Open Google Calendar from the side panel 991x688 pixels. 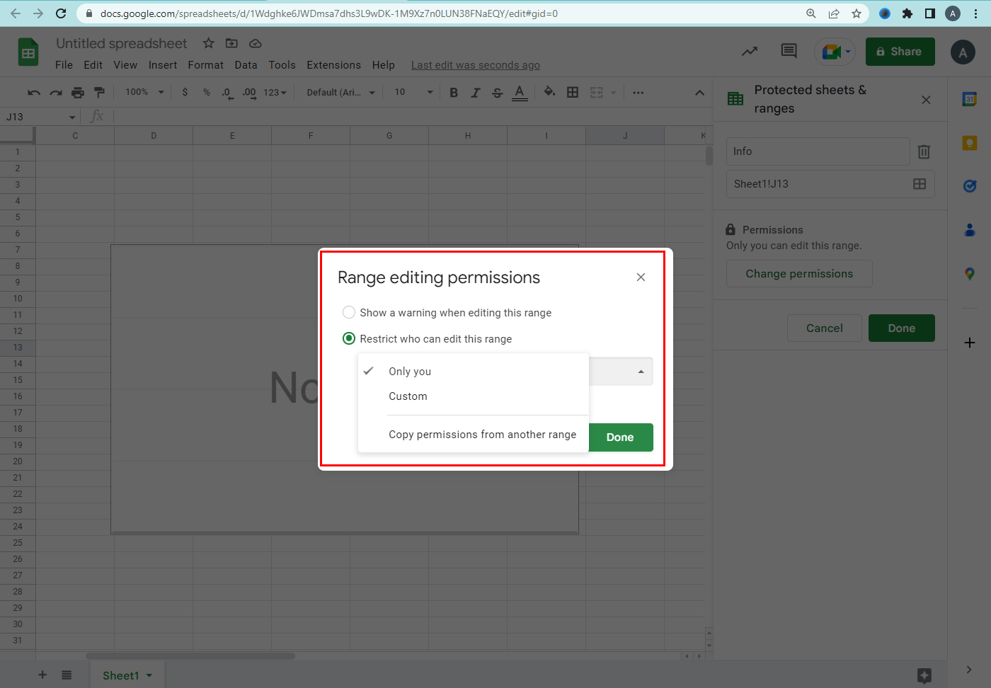pyautogui.click(x=970, y=100)
